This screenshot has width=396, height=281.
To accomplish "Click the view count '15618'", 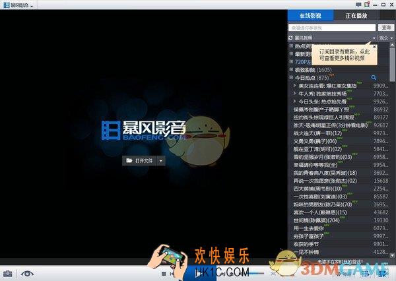I will click(381, 181).
